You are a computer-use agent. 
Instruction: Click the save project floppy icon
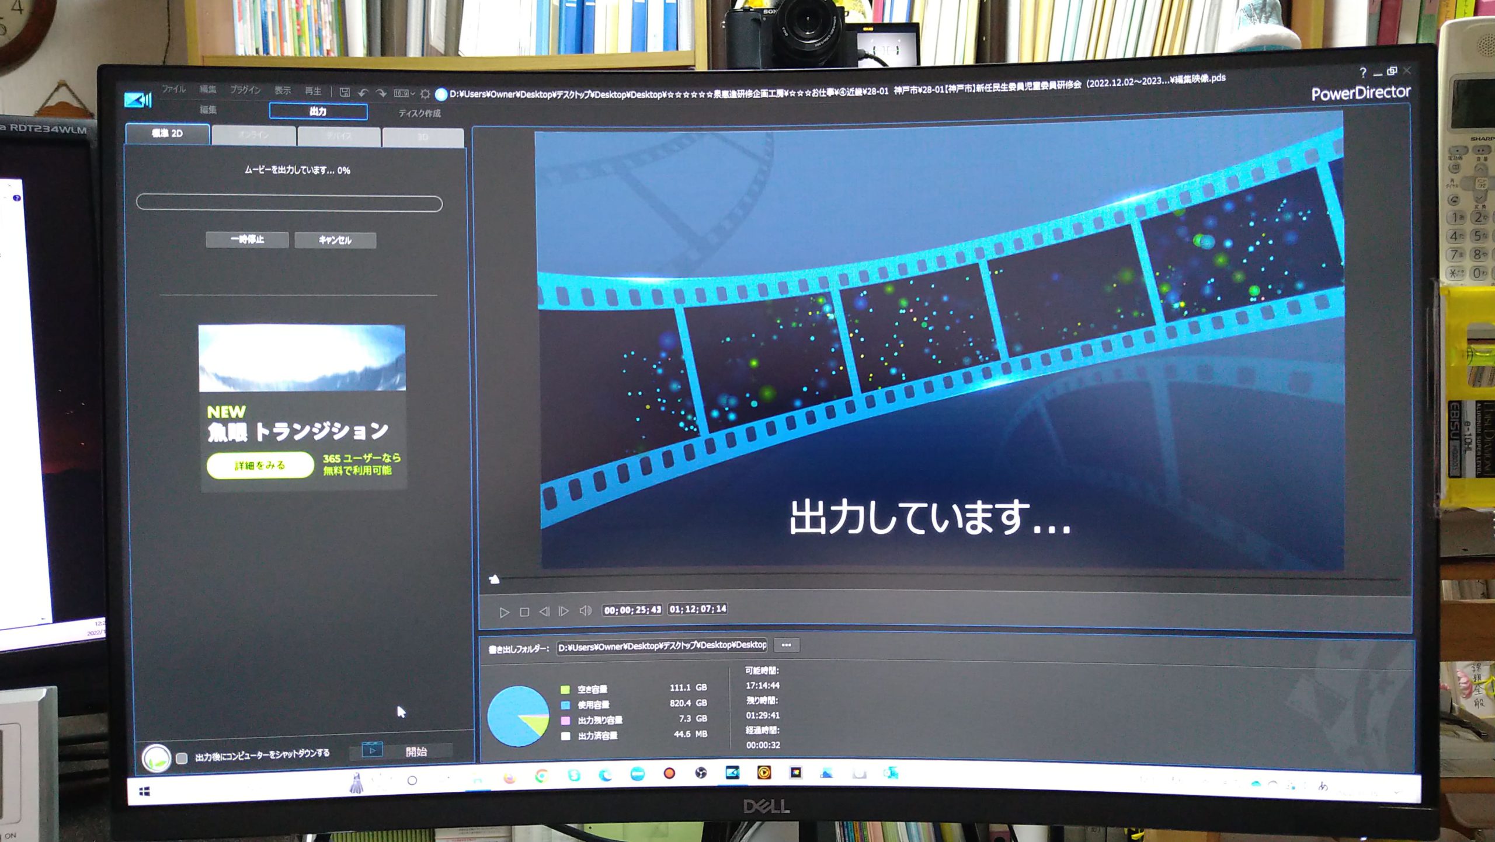pos(345,92)
